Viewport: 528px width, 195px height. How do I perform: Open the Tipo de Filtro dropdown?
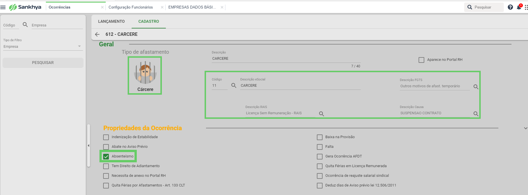point(43,47)
